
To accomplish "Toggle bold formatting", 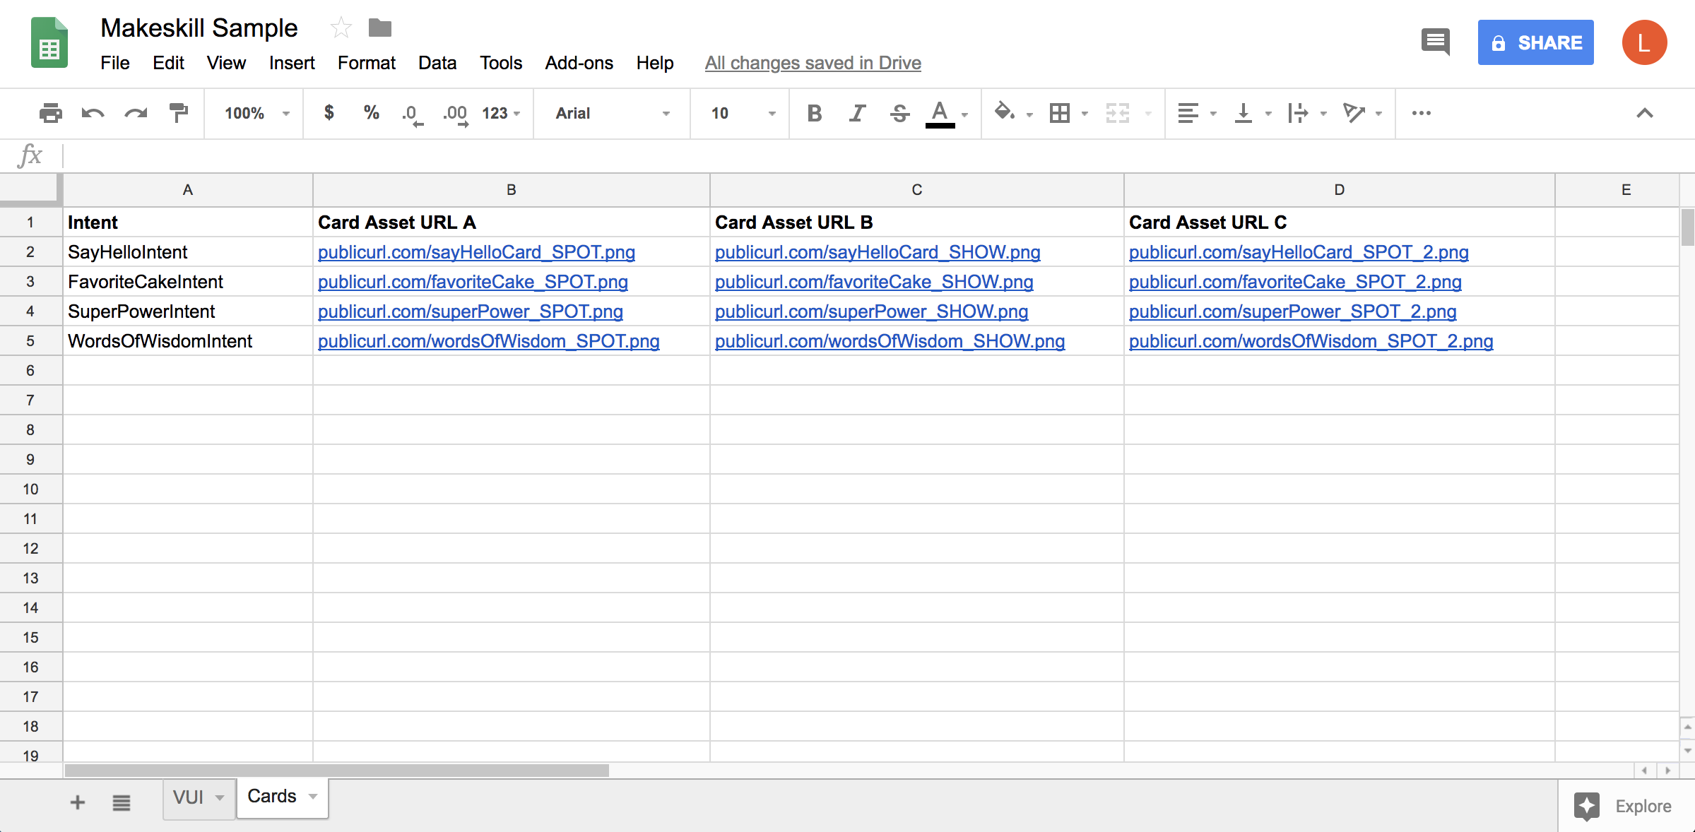I will pyautogui.click(x=814, y=113).
